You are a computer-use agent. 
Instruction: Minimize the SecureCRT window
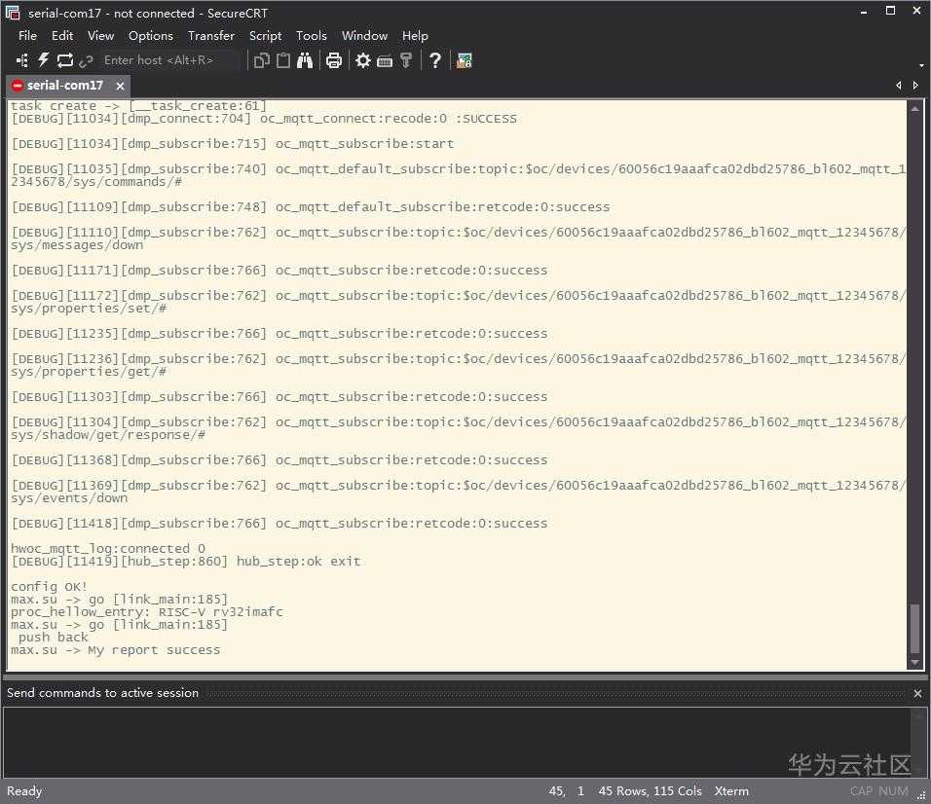click(x=863, y=12)
